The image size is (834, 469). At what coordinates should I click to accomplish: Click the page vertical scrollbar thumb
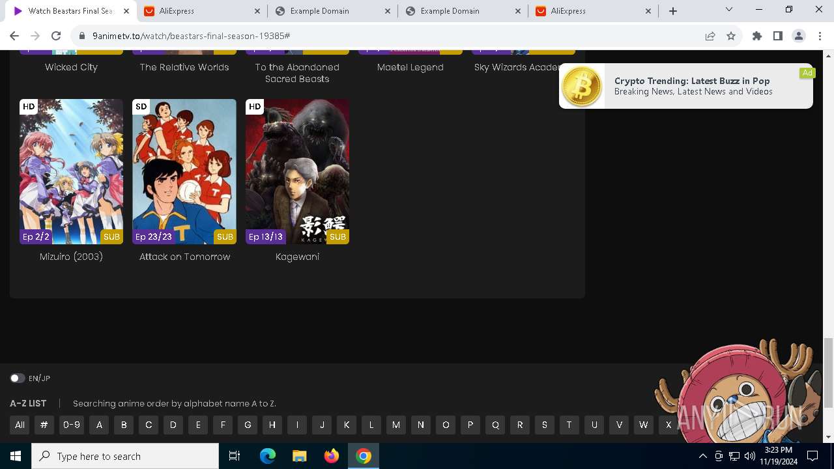[828, 373]
